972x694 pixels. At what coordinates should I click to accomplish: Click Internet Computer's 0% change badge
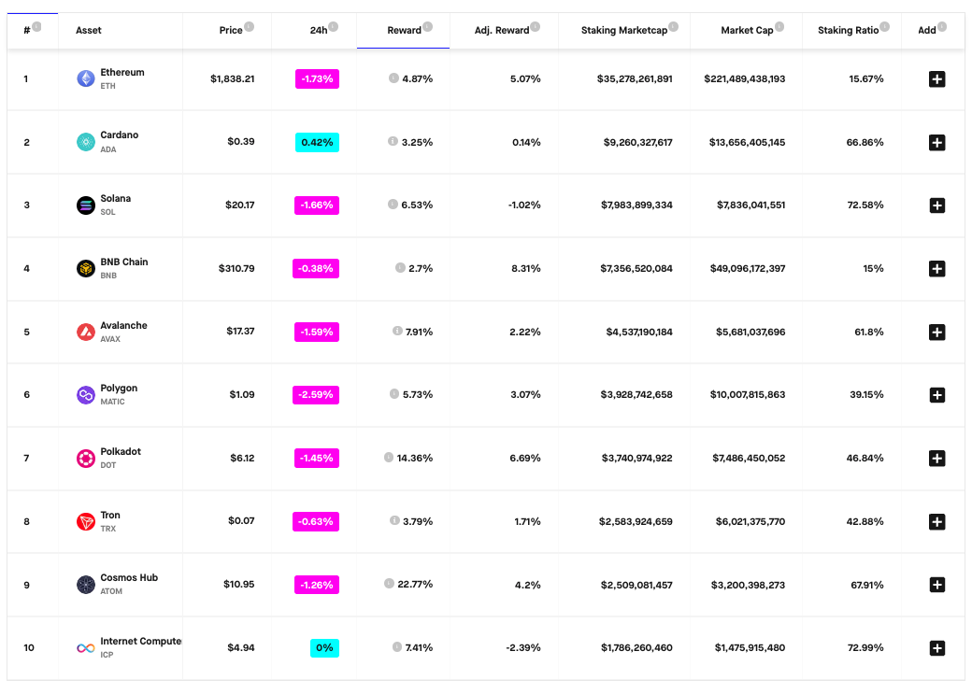pos(324,648)
